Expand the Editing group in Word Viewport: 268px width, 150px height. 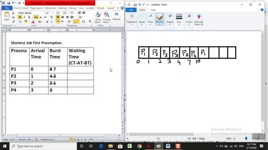(116, 17)
